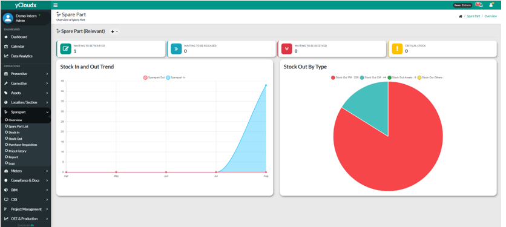Image resolution: width=506 pixels, height=227 pixels.
Task: Click the OEE & Production chart icon
Action: 6,219
